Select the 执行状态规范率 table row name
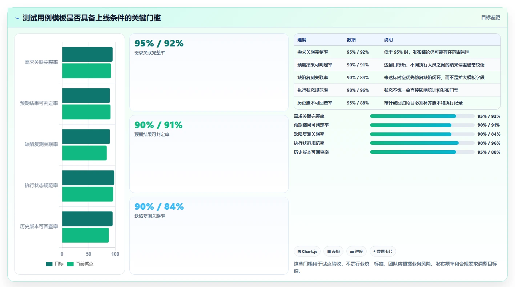 (313, 90)
